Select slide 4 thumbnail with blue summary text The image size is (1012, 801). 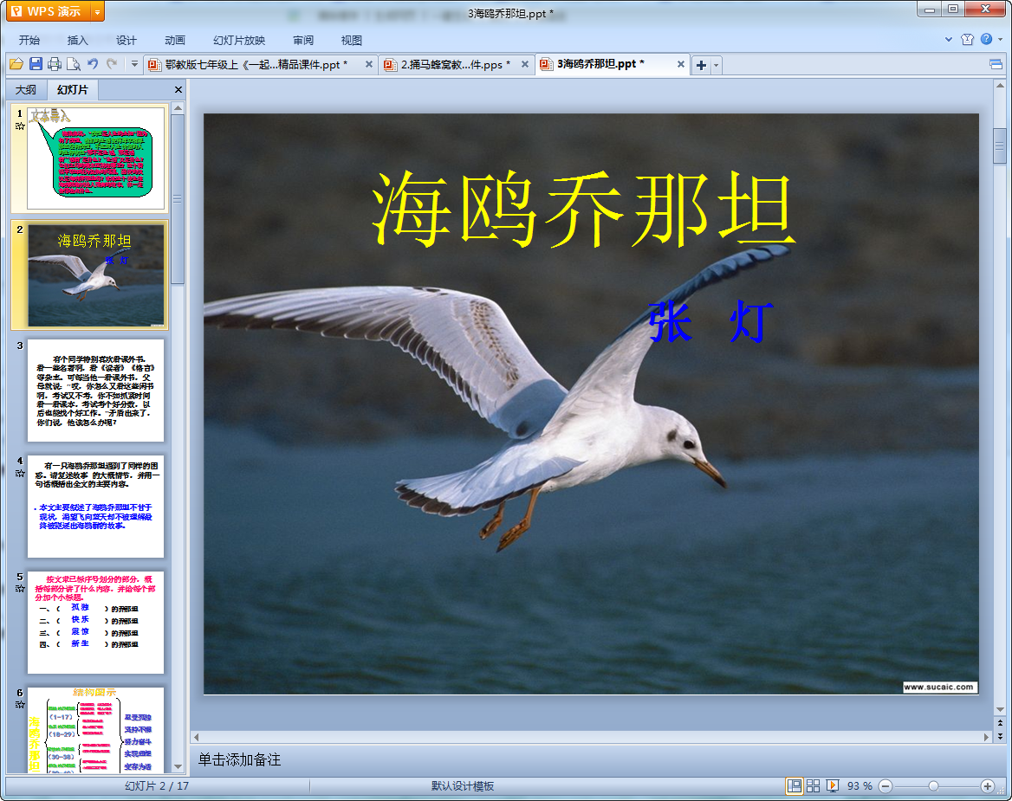(x=95, y=507)
